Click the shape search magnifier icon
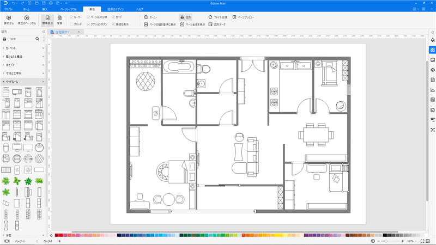The height and width of the screenshot is (245, 436). [37, 39]
